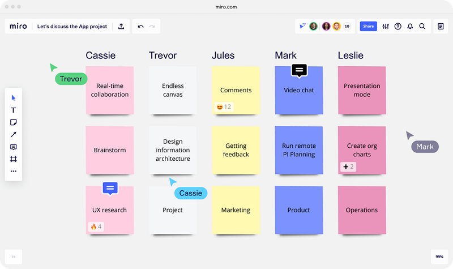Open notifications bell
This screenshot has height=269, width=453.
tap(410, 27)
